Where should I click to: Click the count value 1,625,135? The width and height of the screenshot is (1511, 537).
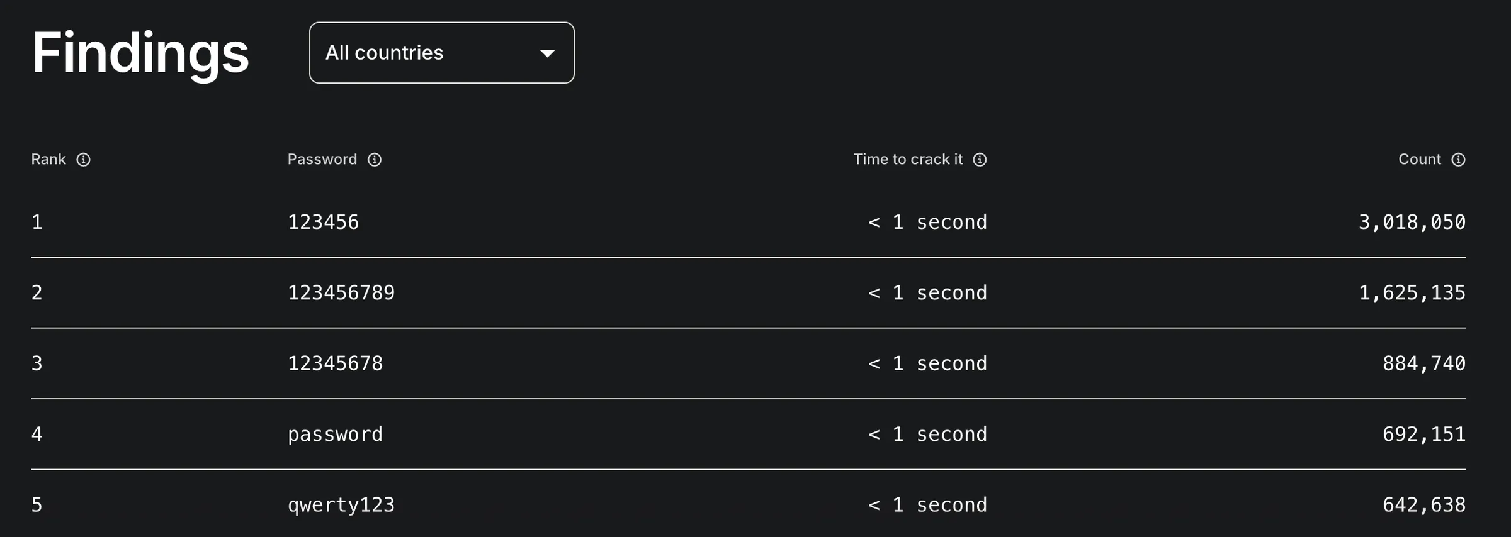(x=1412, y=292)
